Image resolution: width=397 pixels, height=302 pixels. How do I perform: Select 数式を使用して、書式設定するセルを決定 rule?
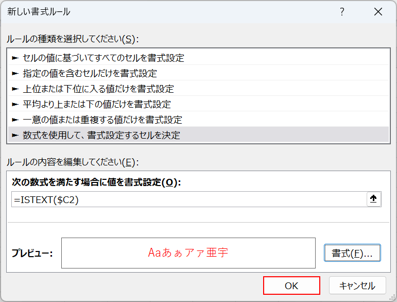[x=101, y=136]
